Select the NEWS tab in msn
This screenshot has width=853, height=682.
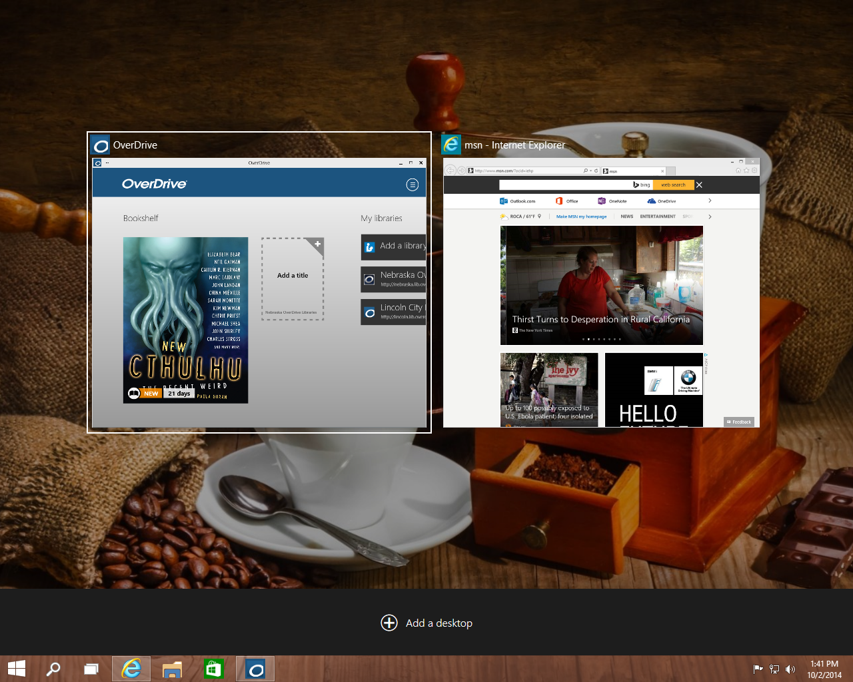coord(627,216)
